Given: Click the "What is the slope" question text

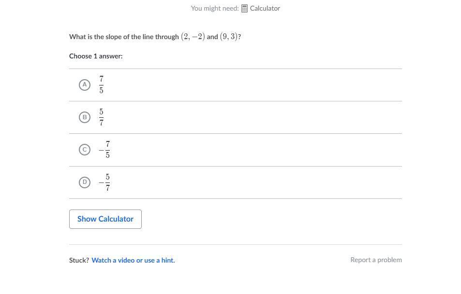Looking at the screenshot, I should (124, 37).
